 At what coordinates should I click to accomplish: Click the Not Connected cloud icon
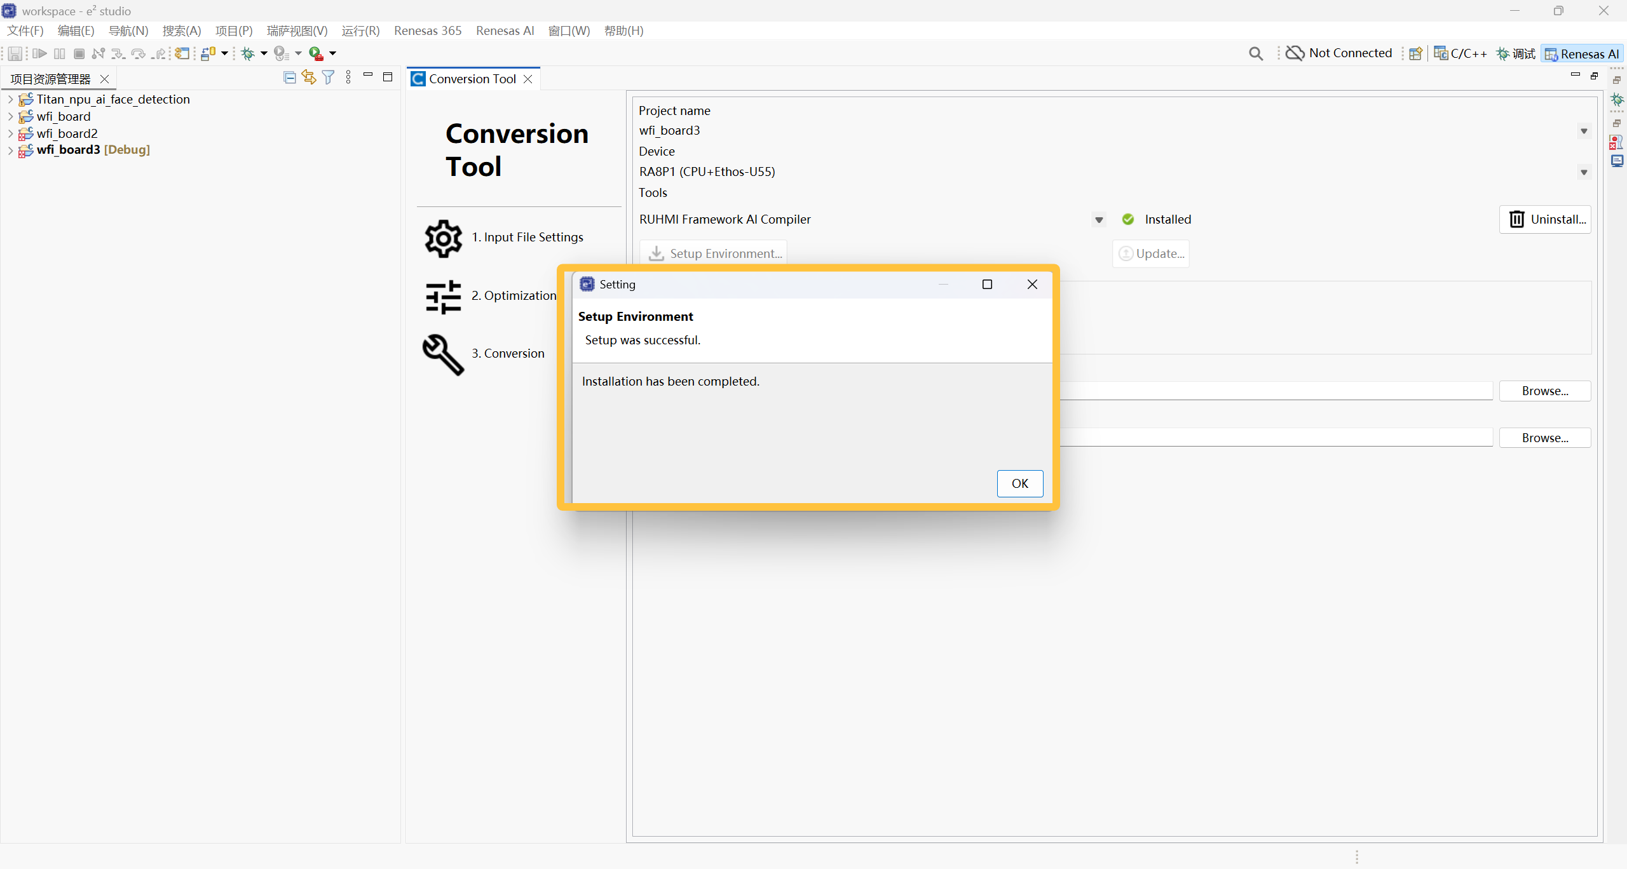pos(1295,53)
